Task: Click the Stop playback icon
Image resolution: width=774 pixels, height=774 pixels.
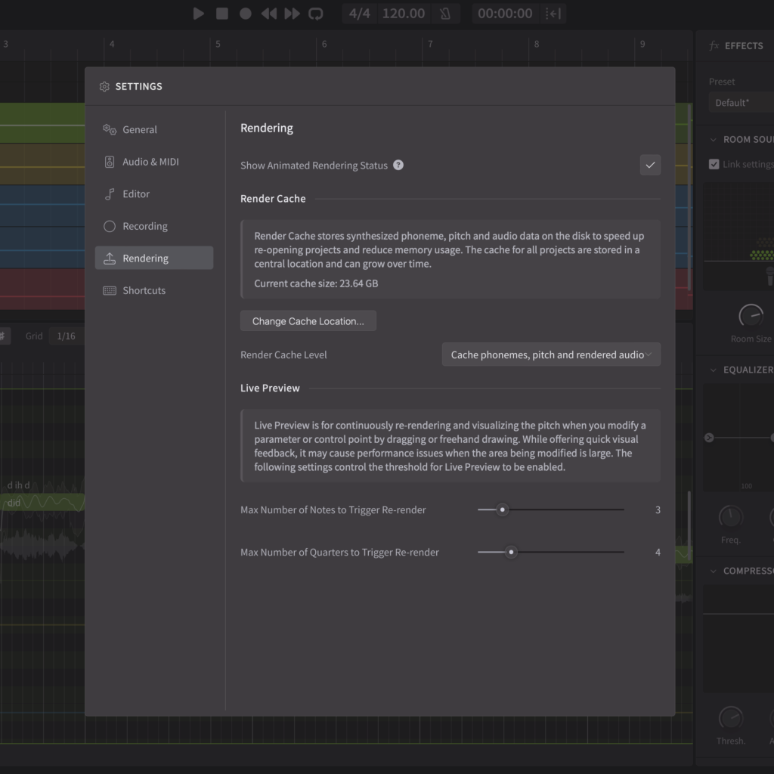Action: [222, 14]
